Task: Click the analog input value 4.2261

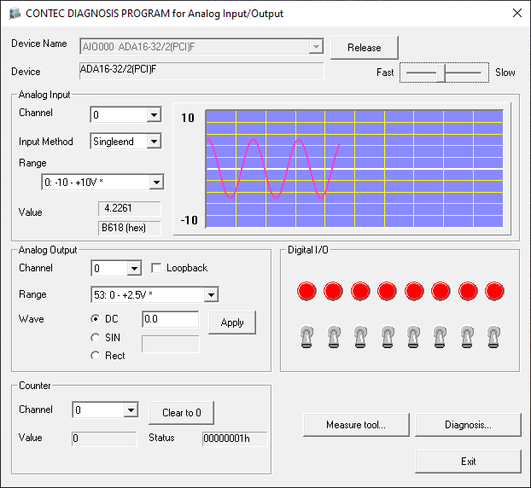Action: (130, 208)
